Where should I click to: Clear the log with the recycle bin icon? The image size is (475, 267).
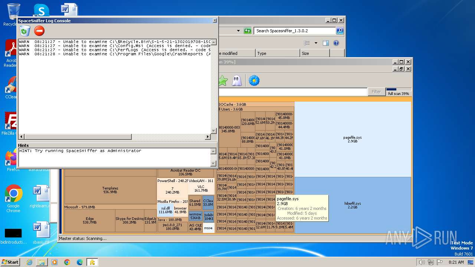(x=25, y=31)
